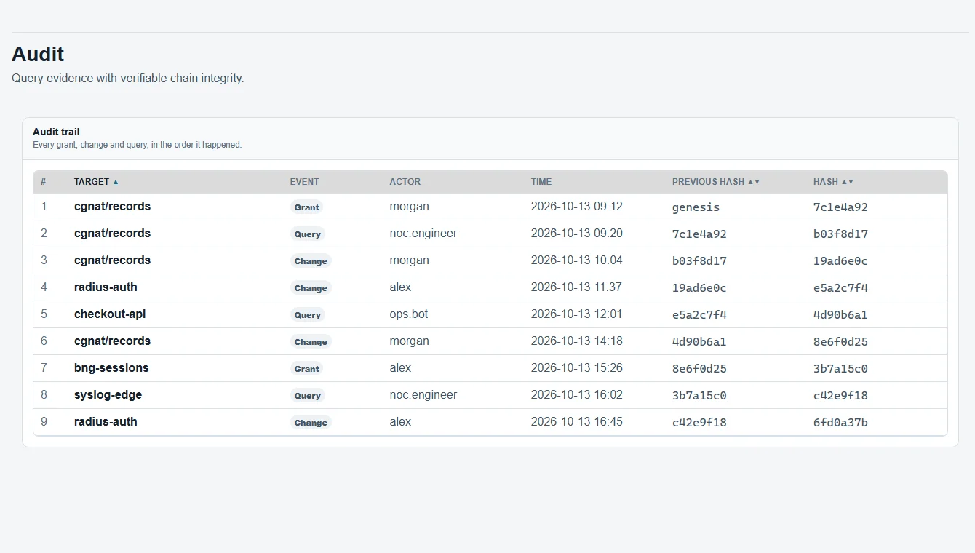This screenshot has width=975, height=553.
Task: Click actor alex in the bng-sessions row
Action: pos(400,368)
